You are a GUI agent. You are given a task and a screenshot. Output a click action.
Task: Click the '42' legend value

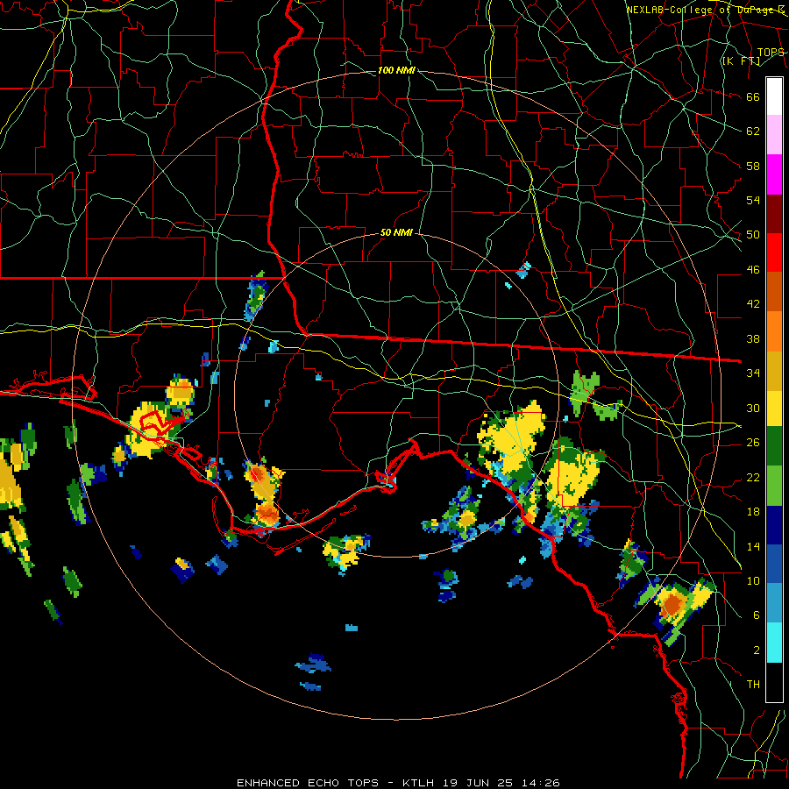pyautogui.click(x=753, y=304)
